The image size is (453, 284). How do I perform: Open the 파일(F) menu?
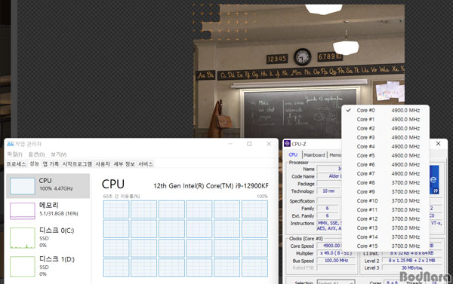point(14,154)
